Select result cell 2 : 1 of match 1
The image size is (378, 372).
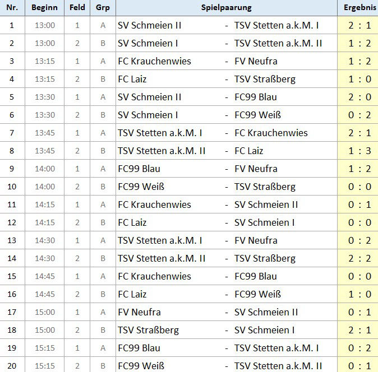pyautogui.click(x=359, y=25)
